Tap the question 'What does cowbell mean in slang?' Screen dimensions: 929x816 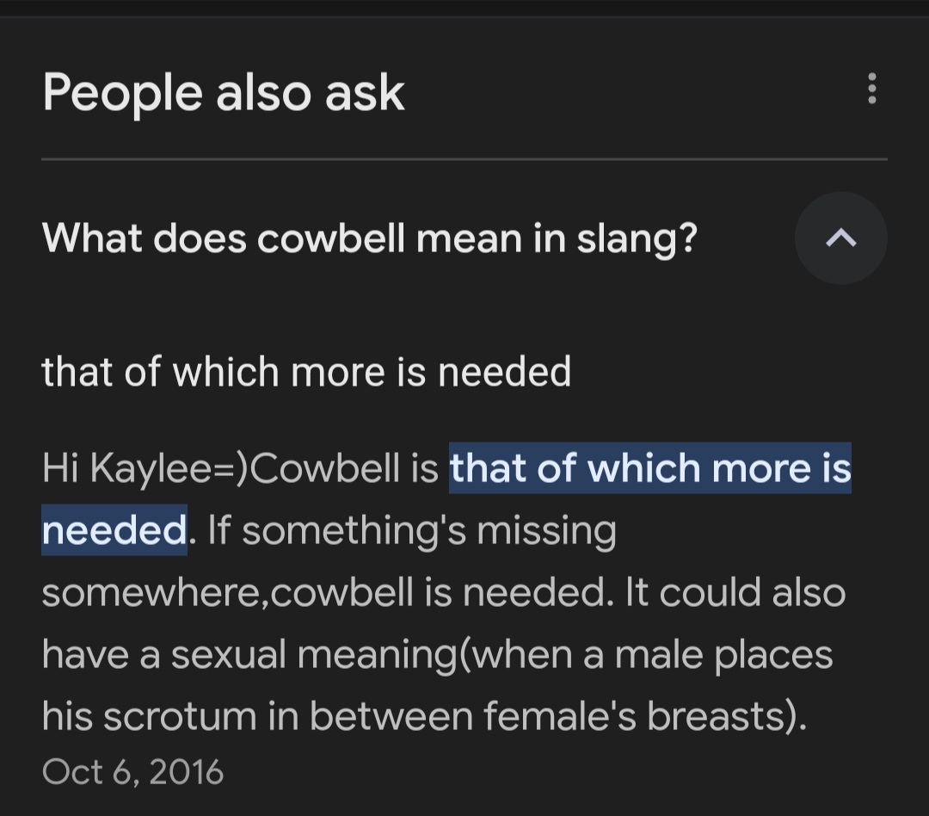coord(370,238)
